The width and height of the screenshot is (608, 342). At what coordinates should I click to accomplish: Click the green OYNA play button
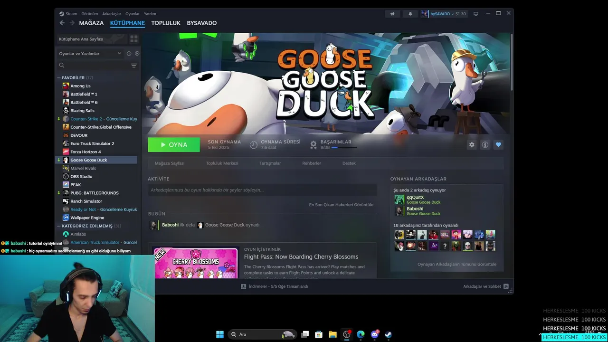tap(174, 145)
